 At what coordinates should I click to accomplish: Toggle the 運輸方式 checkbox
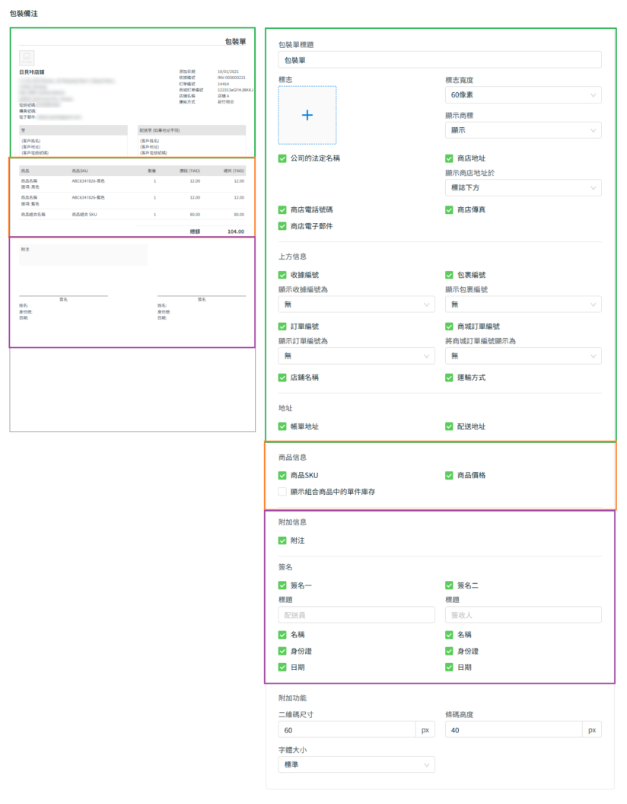point(450,378)
